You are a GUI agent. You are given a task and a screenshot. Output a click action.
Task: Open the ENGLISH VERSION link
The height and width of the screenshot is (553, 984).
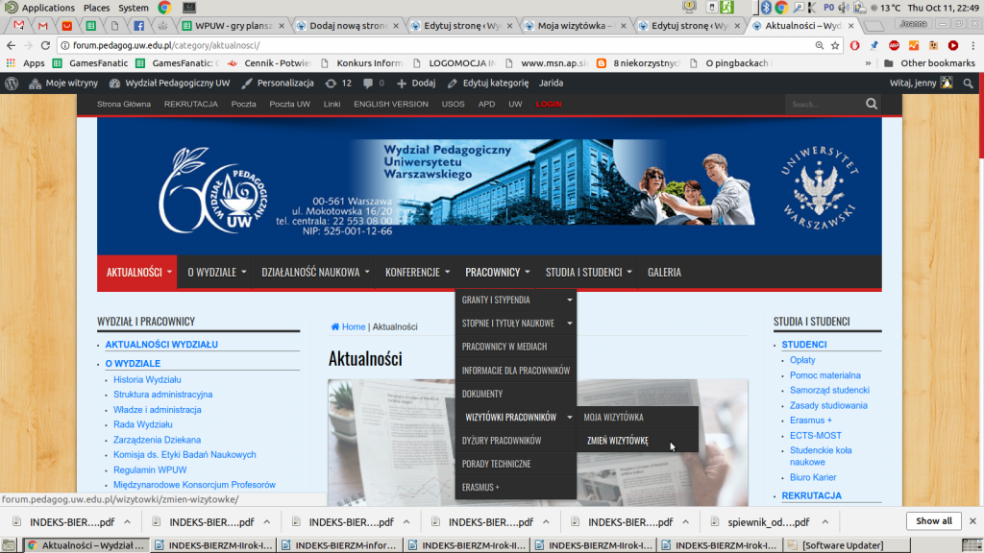click(391, 104)
